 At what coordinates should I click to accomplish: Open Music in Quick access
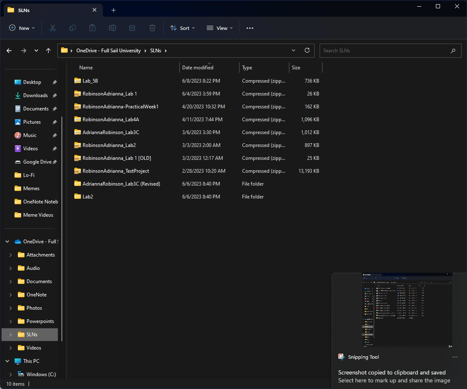coord(30,135)
